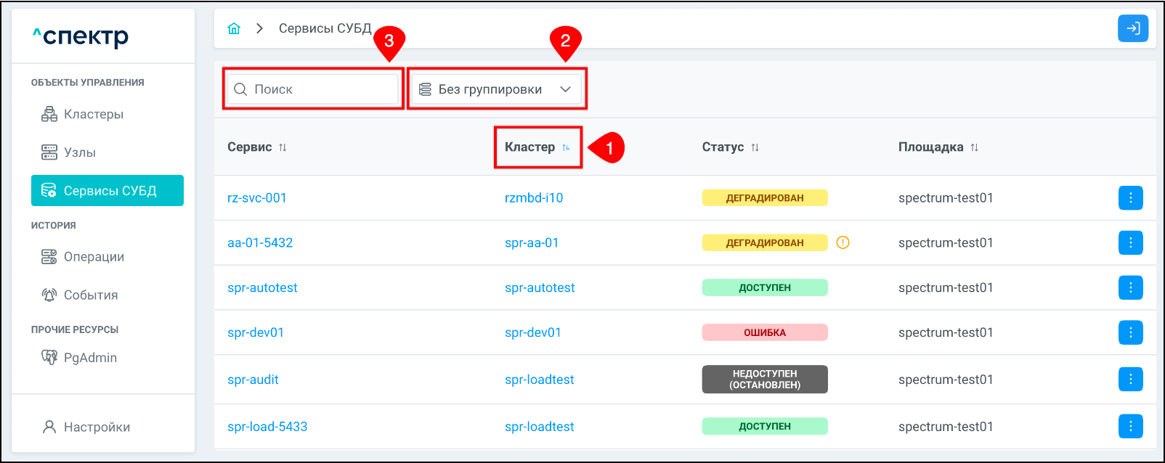
Task: Open PgAdmin from sidebar
Action: 89,358
